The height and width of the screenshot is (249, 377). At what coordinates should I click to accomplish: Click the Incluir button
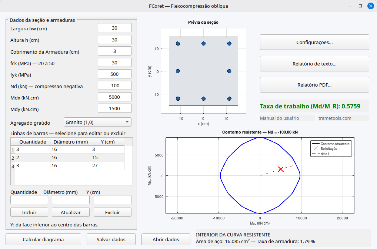[29, 212]
